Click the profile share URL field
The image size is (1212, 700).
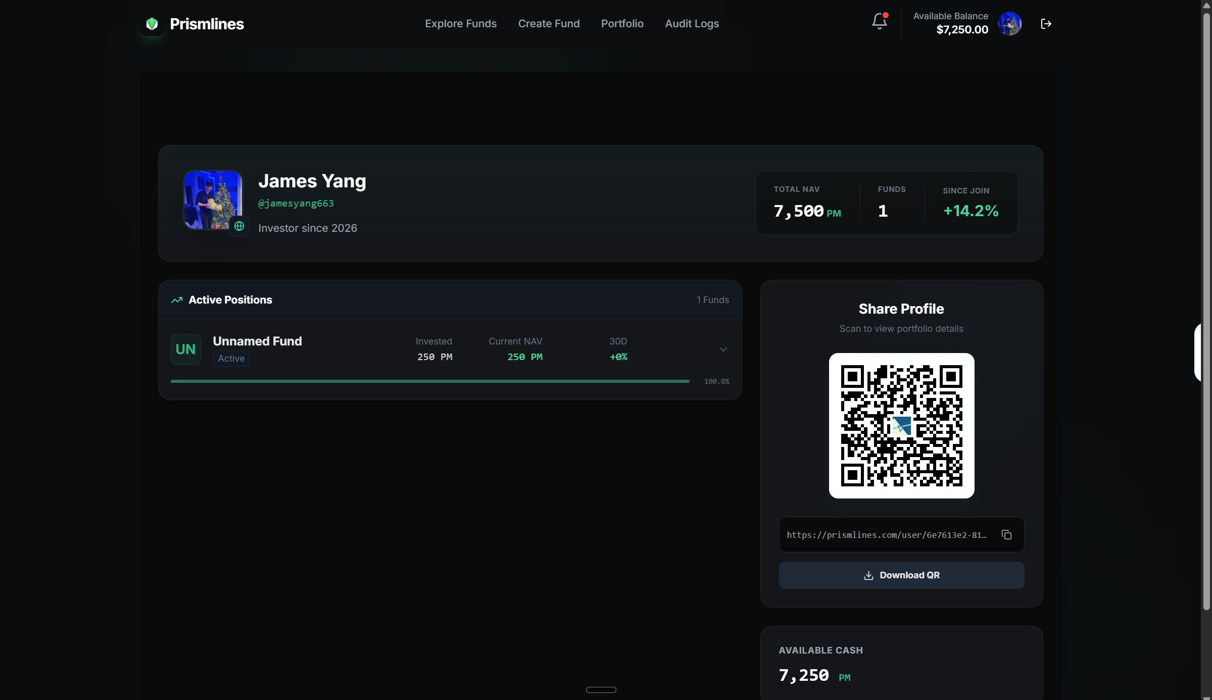(887, 535)
